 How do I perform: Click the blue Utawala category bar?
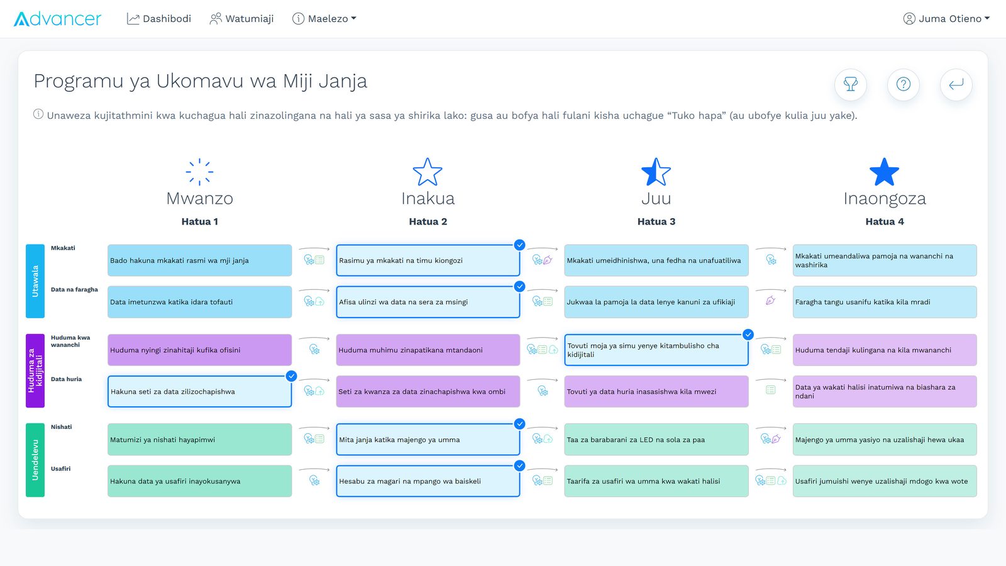tap(35, 281)
